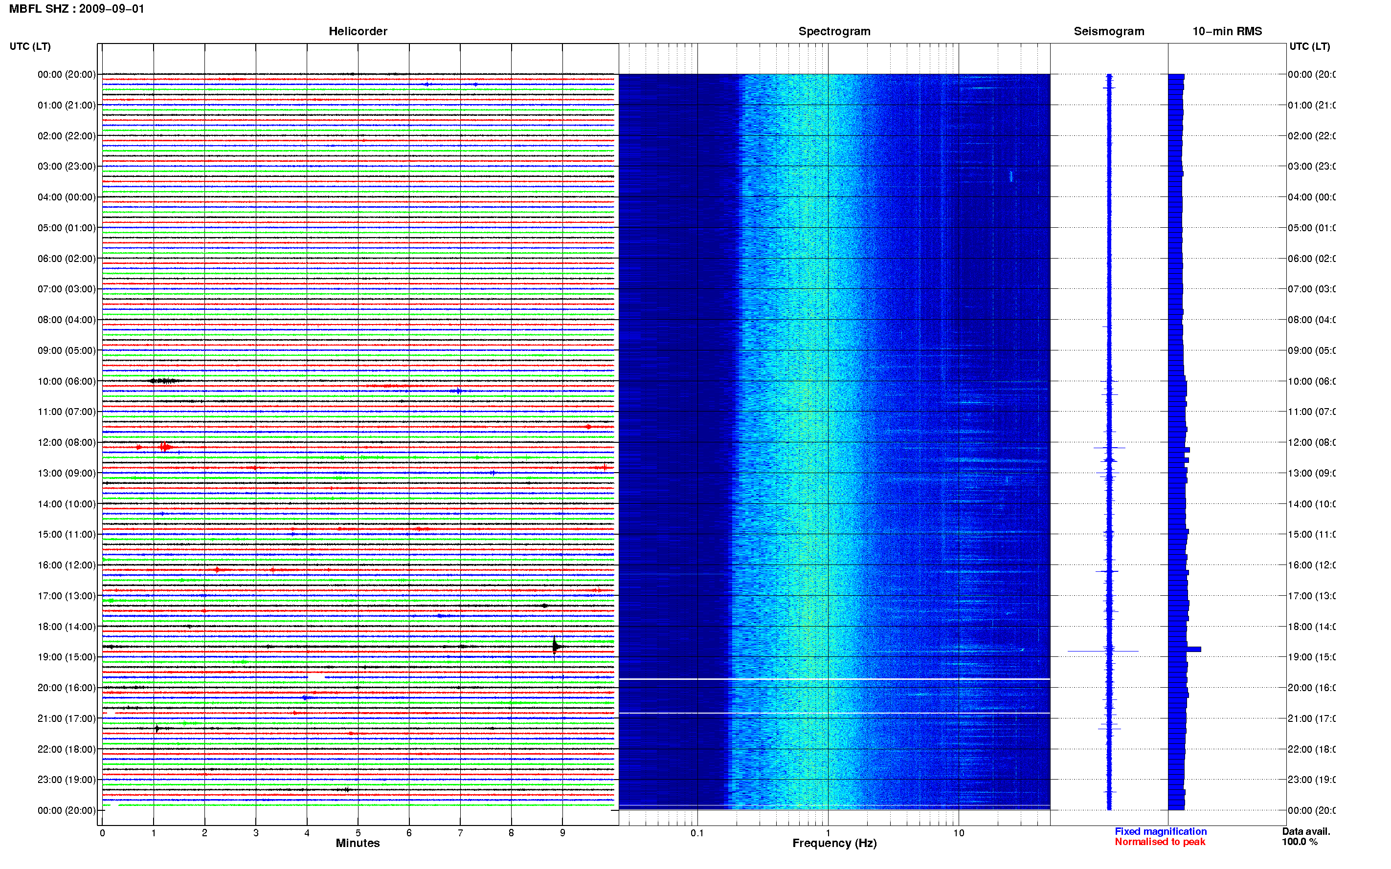Click the left 08:00 (04:00) time label
This screenshot has width=1391, height=869.
pos(67,320)
